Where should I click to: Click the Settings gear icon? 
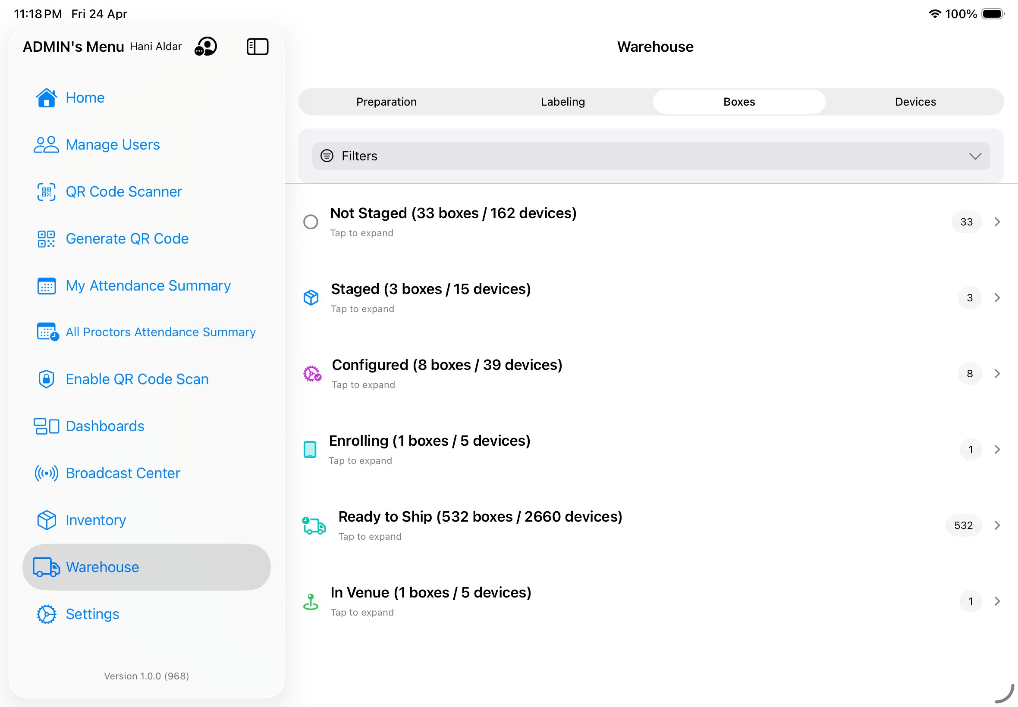[46, 614]
